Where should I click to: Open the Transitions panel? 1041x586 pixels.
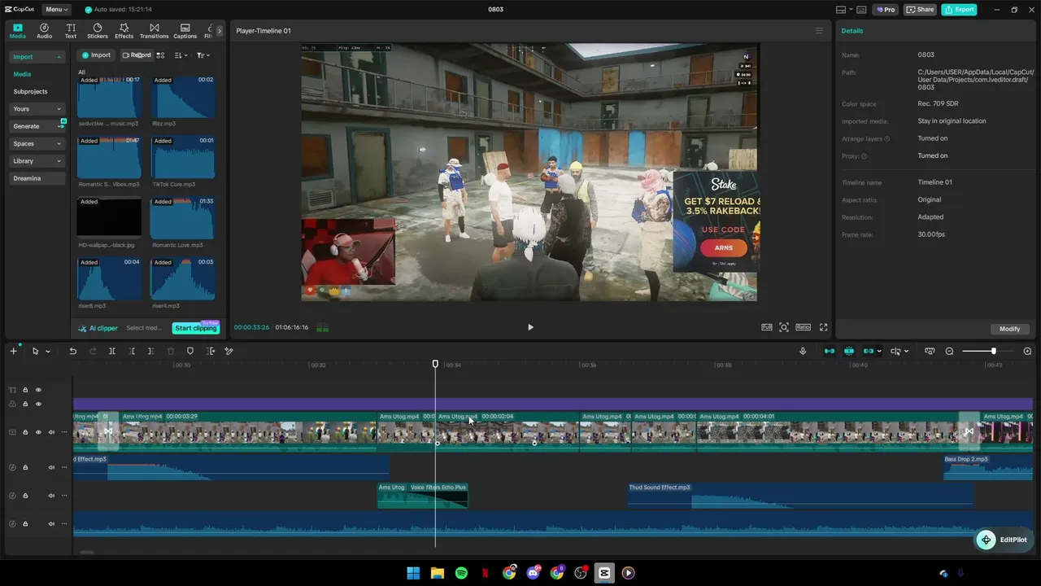coord(154,31)
